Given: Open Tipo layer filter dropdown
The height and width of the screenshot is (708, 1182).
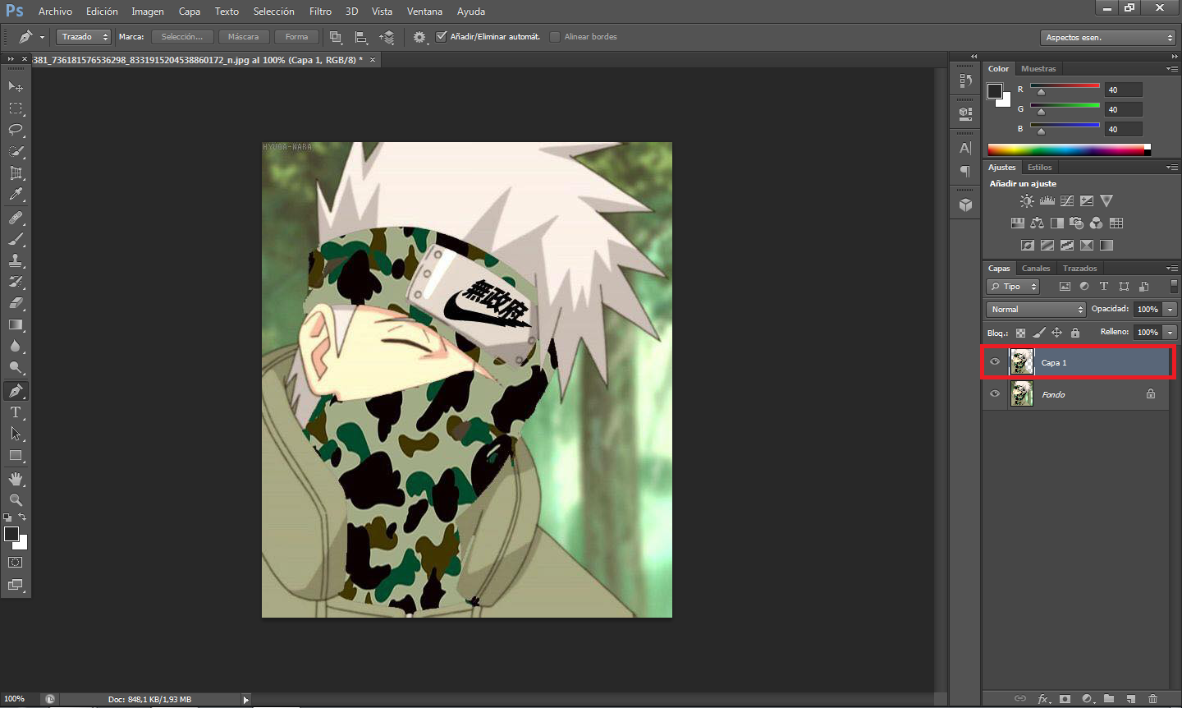Looking at the screenshot, I should 1013,287.
